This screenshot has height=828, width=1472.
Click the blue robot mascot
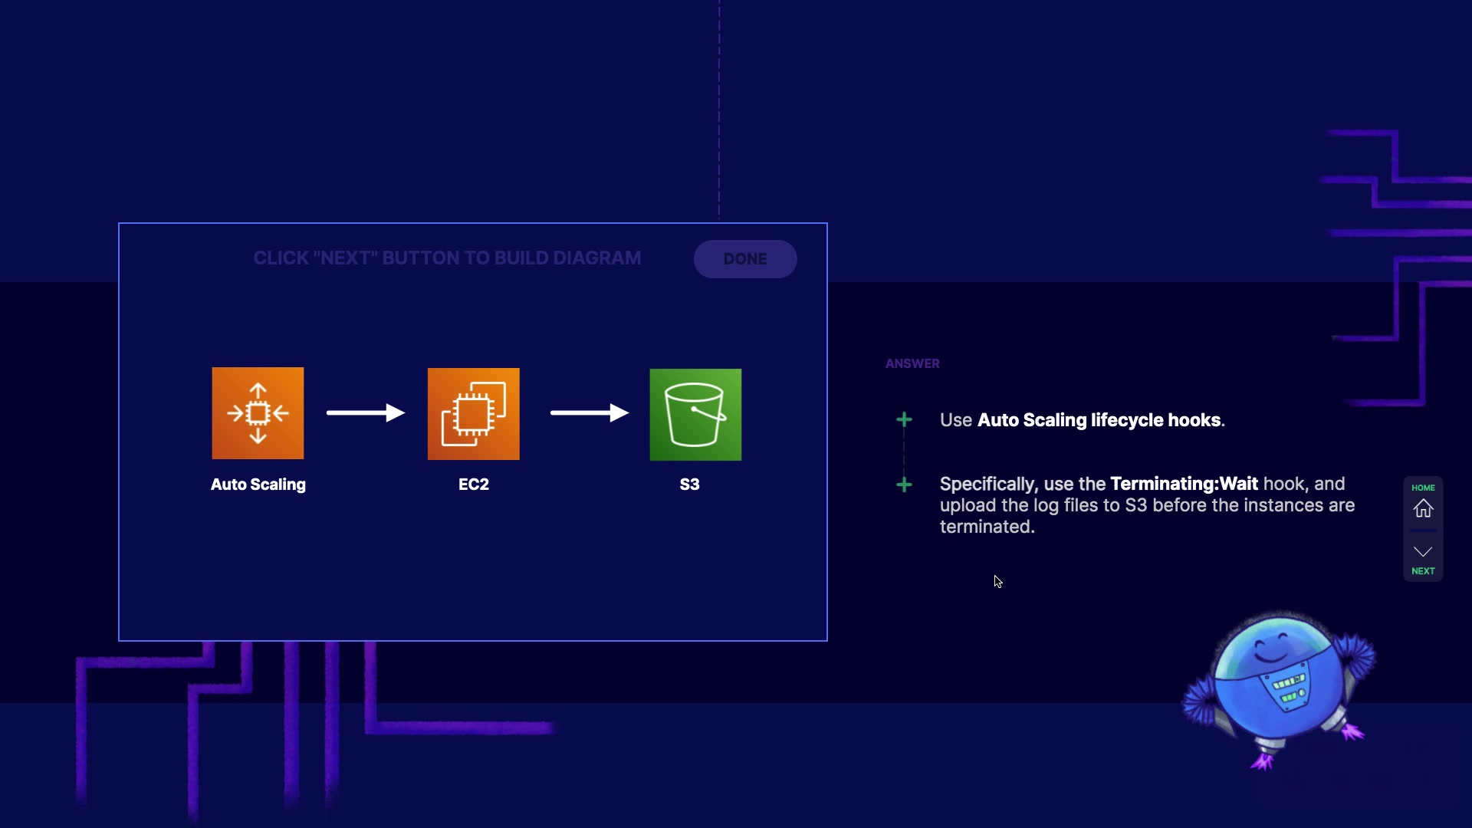click(1277, 686)
